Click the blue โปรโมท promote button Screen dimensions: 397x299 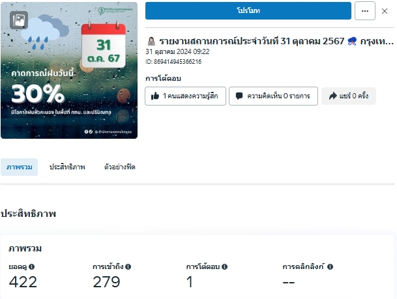coord(248,10)
